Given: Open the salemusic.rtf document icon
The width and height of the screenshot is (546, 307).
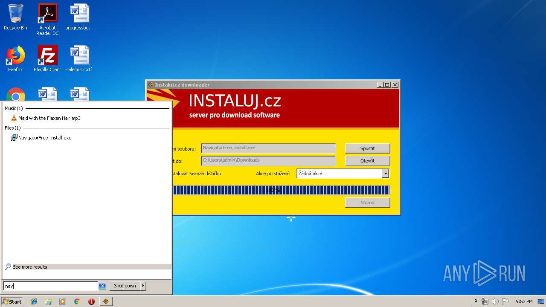Looking at the screenshot, I should (79, 59).
